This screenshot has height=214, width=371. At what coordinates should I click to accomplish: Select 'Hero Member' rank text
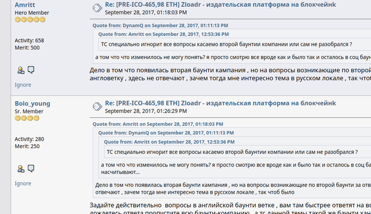pos(32,13)
